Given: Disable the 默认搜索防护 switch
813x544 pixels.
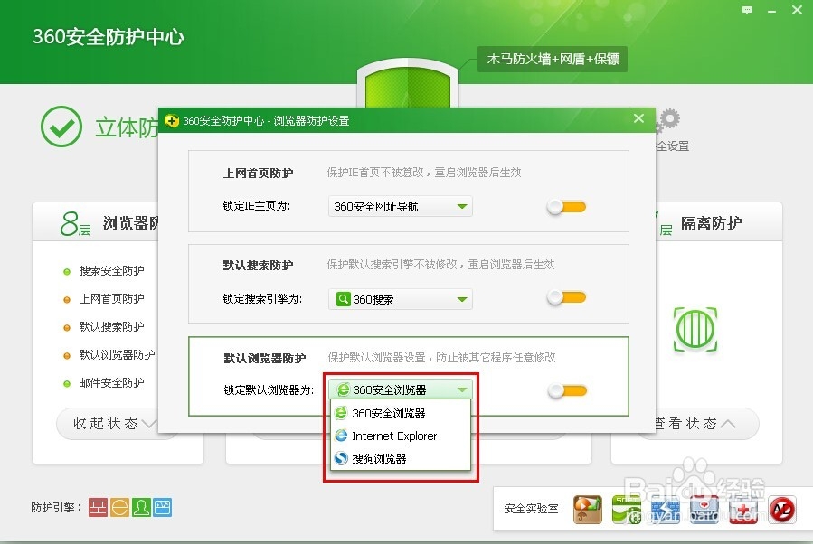Looking at the screenshot, I should (x=565, y=298).
